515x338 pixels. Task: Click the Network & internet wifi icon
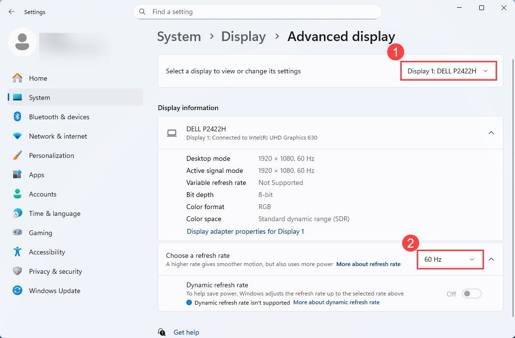point(17,136)
